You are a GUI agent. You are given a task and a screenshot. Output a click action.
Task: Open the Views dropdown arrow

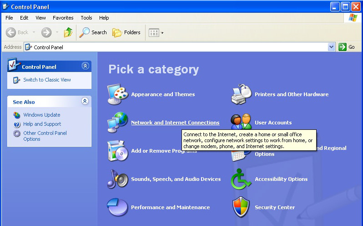162,33
